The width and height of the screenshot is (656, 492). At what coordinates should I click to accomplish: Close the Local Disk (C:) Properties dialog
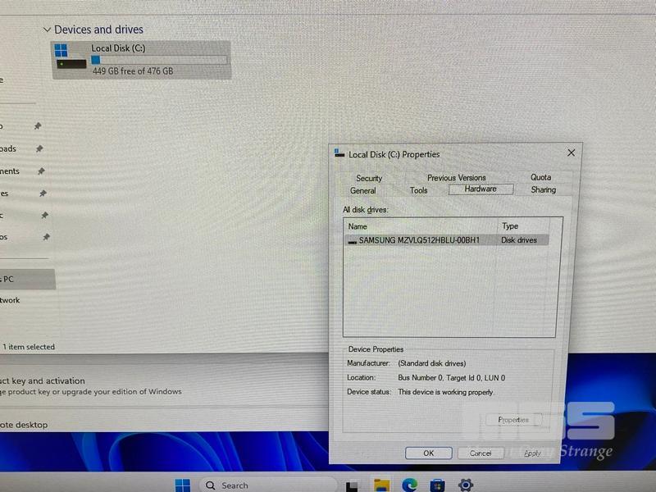point(571,153)
